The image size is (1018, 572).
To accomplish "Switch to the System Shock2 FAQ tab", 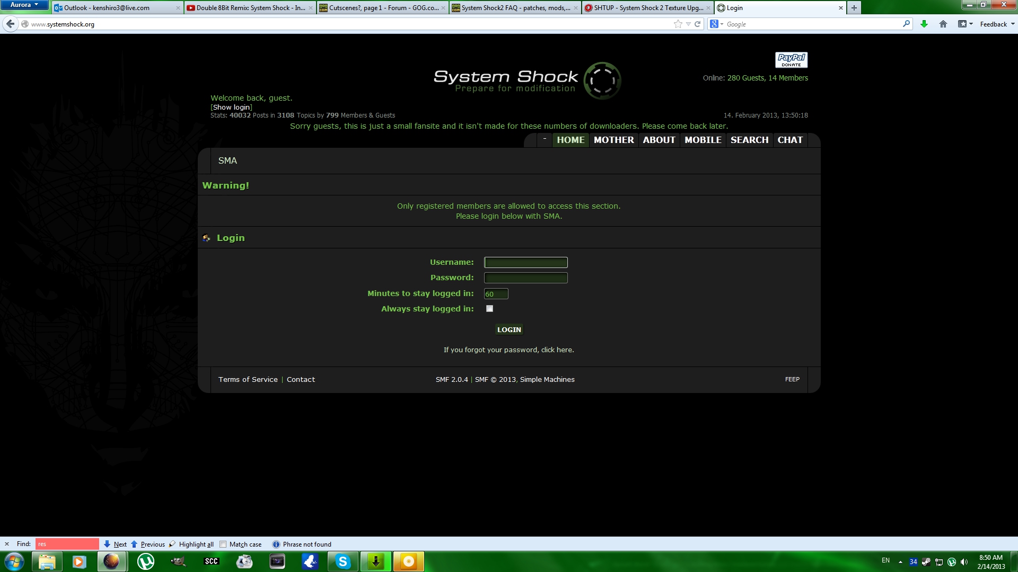I will click(515, 8).
